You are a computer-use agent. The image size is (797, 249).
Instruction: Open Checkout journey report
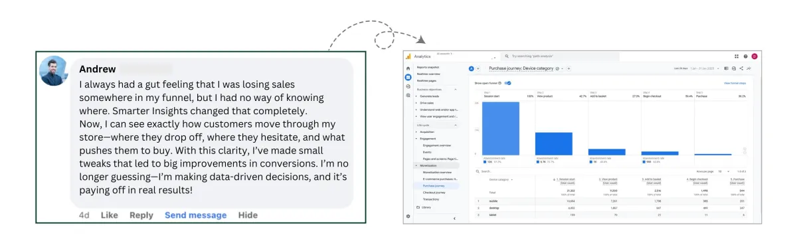434,193
